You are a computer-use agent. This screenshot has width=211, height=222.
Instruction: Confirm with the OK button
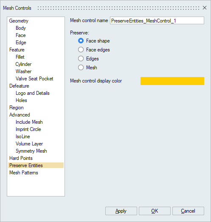155,211
